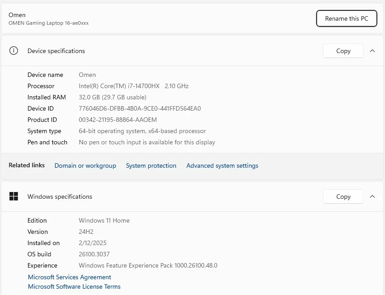Screen dimensions: 385x295
Task: Click the Omen PC name heading
Action: (17, 15)
